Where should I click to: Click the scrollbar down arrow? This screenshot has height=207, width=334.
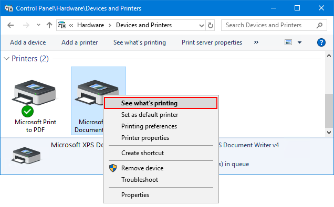click(x=329, y=133)
